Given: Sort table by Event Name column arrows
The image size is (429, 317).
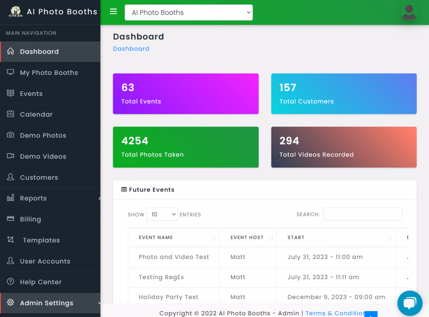Looking at the screenshot, I should click(214, 238).
